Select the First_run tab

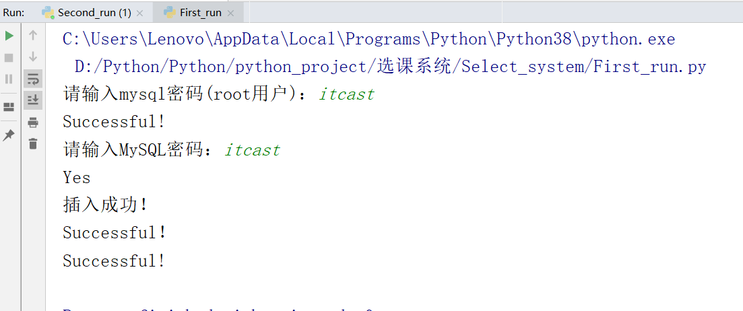point(201,13)
